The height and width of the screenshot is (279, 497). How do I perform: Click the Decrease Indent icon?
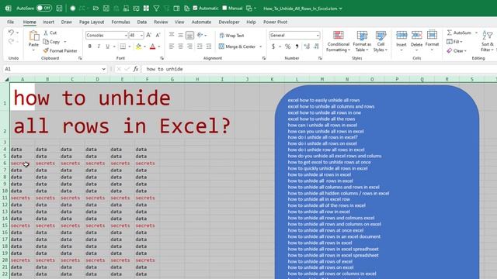tap(200, 46)
